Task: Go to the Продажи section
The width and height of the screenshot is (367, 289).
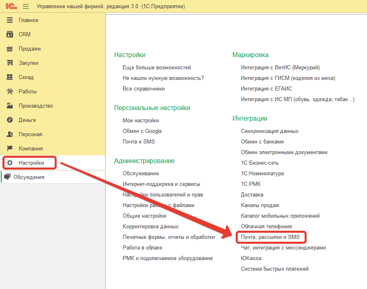Action: 30,49
